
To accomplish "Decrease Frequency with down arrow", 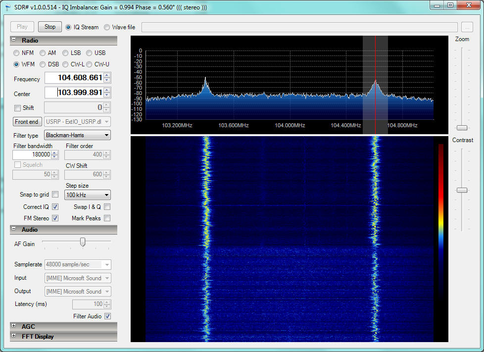I will pos(107,80).
